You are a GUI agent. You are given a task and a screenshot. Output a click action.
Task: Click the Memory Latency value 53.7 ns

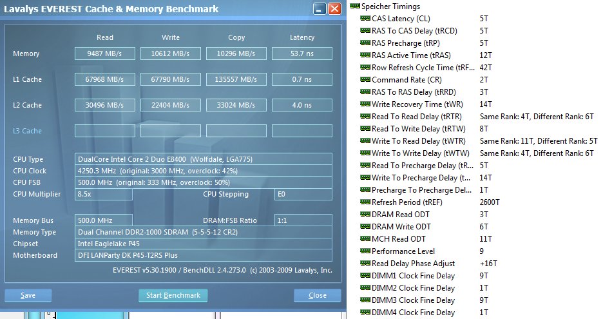(302, 53)
